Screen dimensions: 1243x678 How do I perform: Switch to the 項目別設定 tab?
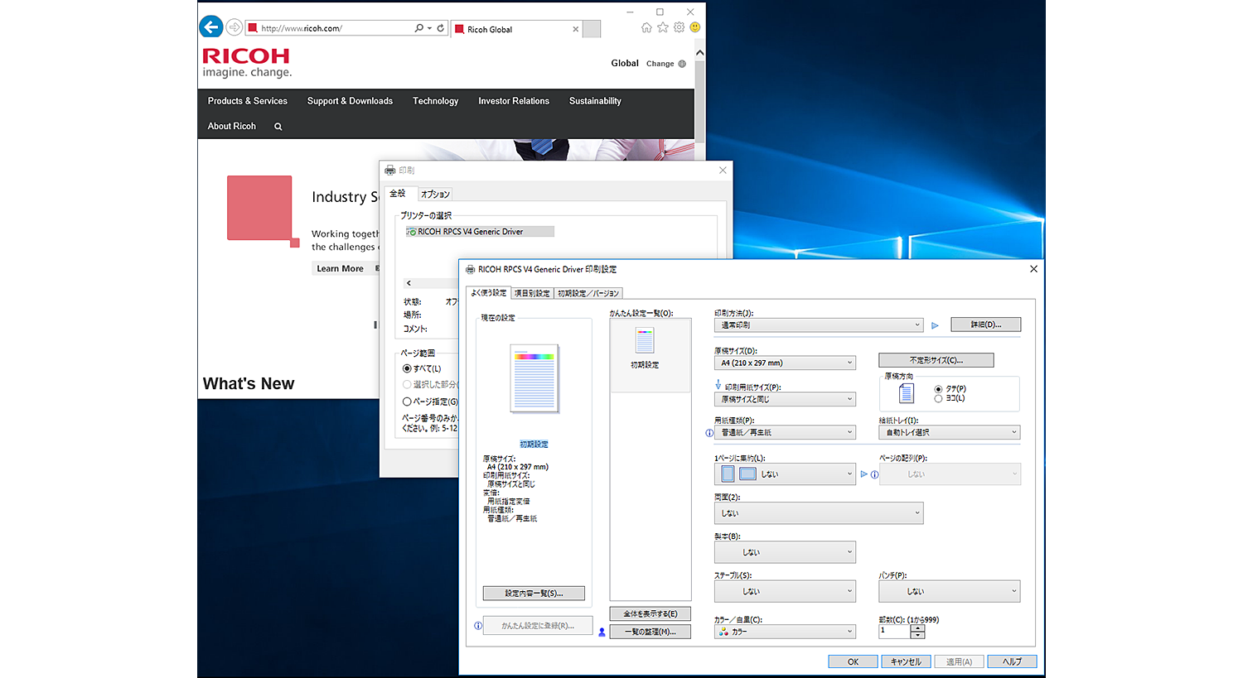[531, 292]
